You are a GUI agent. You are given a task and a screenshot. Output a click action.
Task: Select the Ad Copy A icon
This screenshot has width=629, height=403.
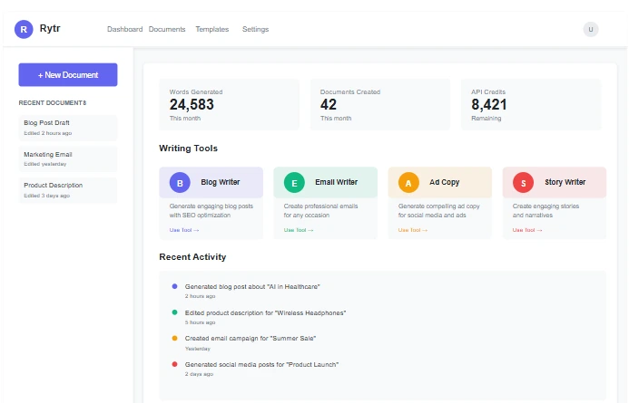point(408,183)
